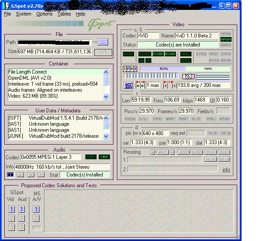Click the 50% / 49% frame ratio bar
Image resolution: width=276 pixels, height=241 pixels.
(x=185, y=69)
